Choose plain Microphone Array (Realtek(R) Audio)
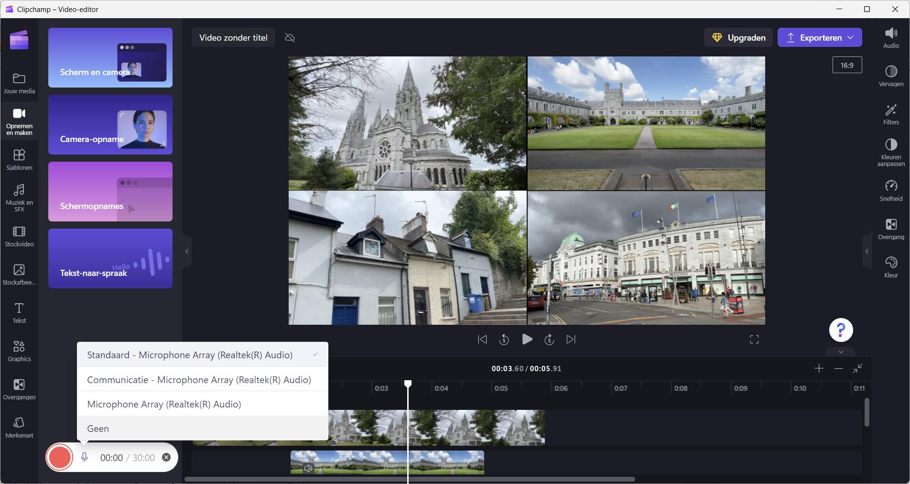Screen dimensions: 910x484 203,404
